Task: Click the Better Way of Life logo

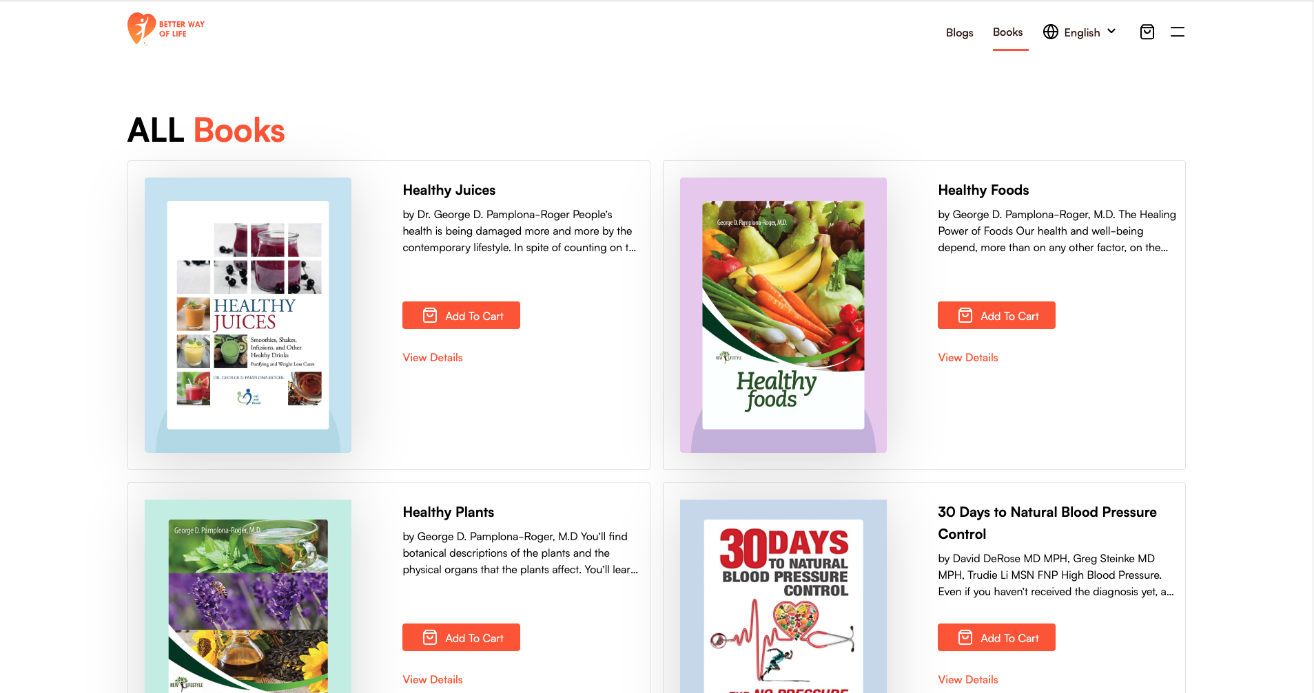Action: (166, 29)
